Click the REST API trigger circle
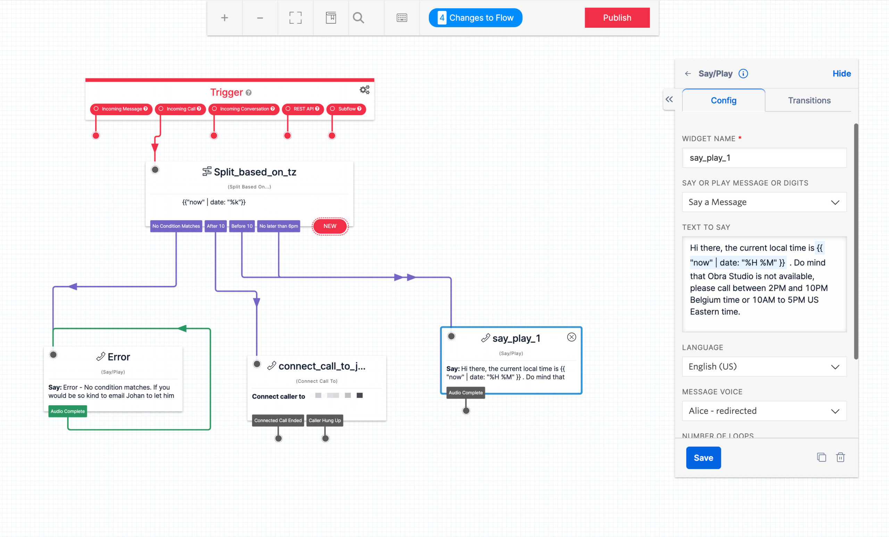The image size is (889, 537). [288, 109]
